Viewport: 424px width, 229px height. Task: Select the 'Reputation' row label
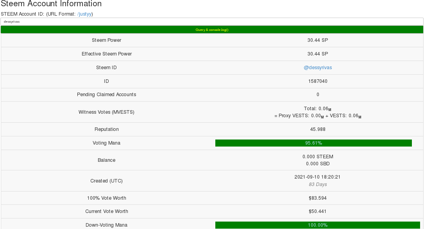[107, 129]
